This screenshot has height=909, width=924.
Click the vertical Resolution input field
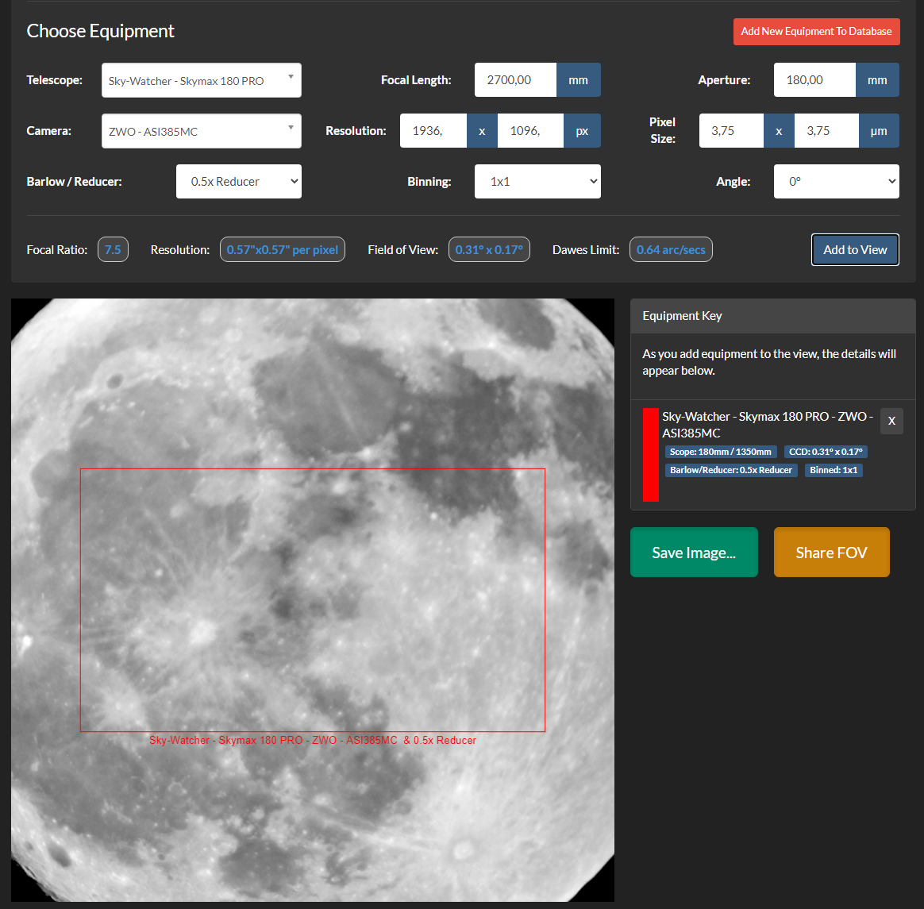530,131
